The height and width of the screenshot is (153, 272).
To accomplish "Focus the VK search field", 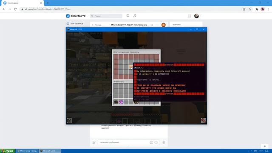I will [x=106, y=16].
